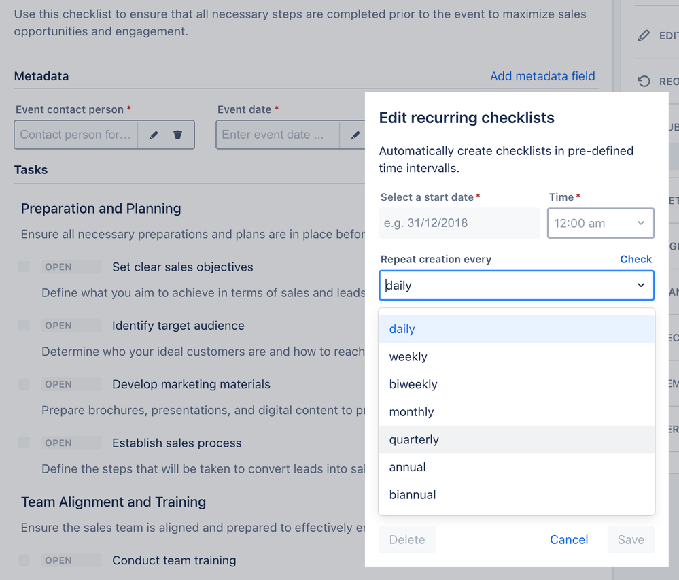Check the box for Set clear sales objectives
This screenshot has height=580, width=679.
click(x=24, y=267)
